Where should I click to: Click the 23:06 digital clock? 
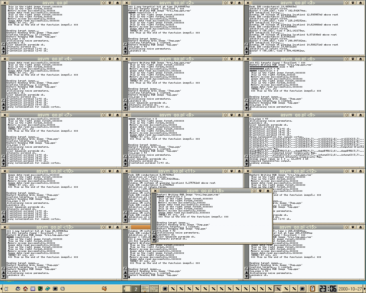(x=328, y=289)
